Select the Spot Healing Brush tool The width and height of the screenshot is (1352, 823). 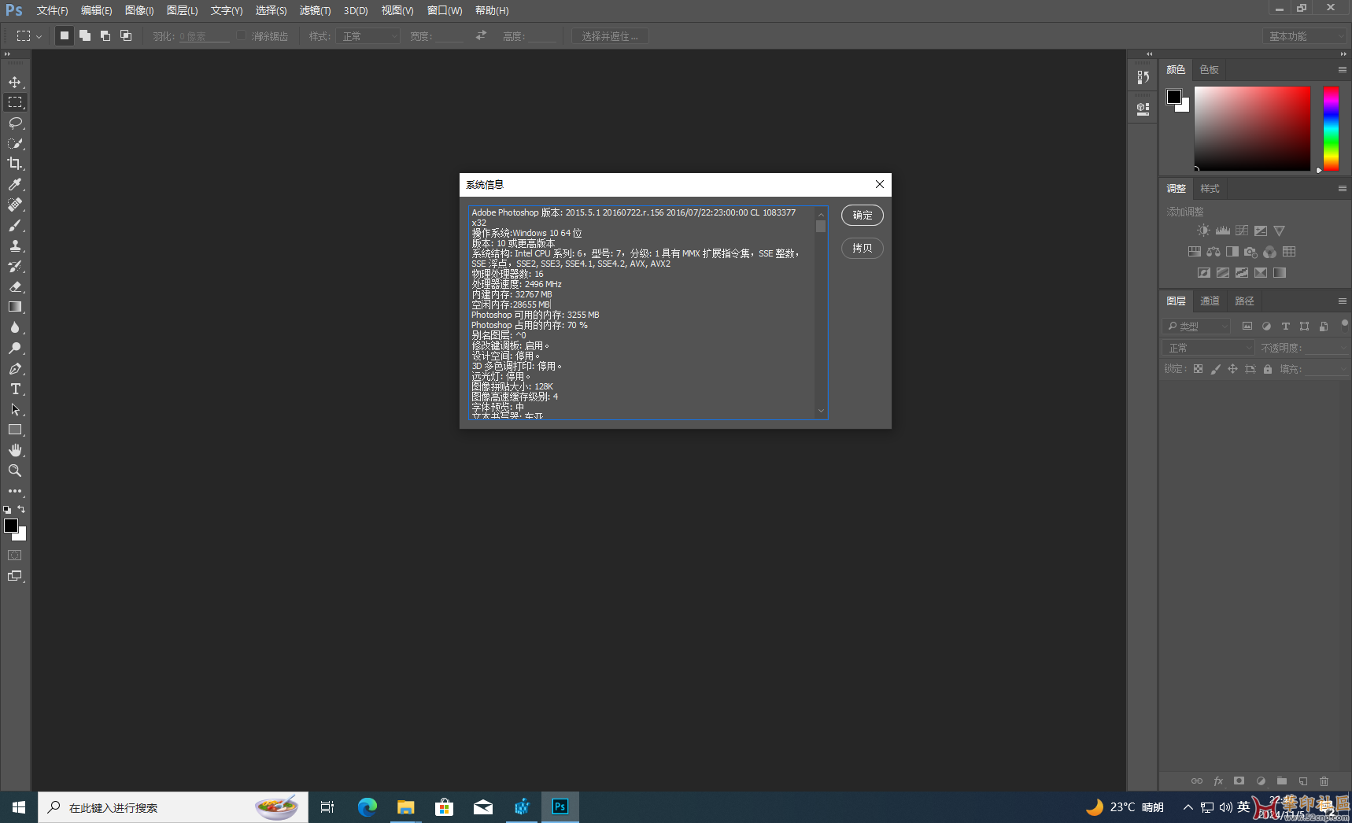[x=15, y=205]
